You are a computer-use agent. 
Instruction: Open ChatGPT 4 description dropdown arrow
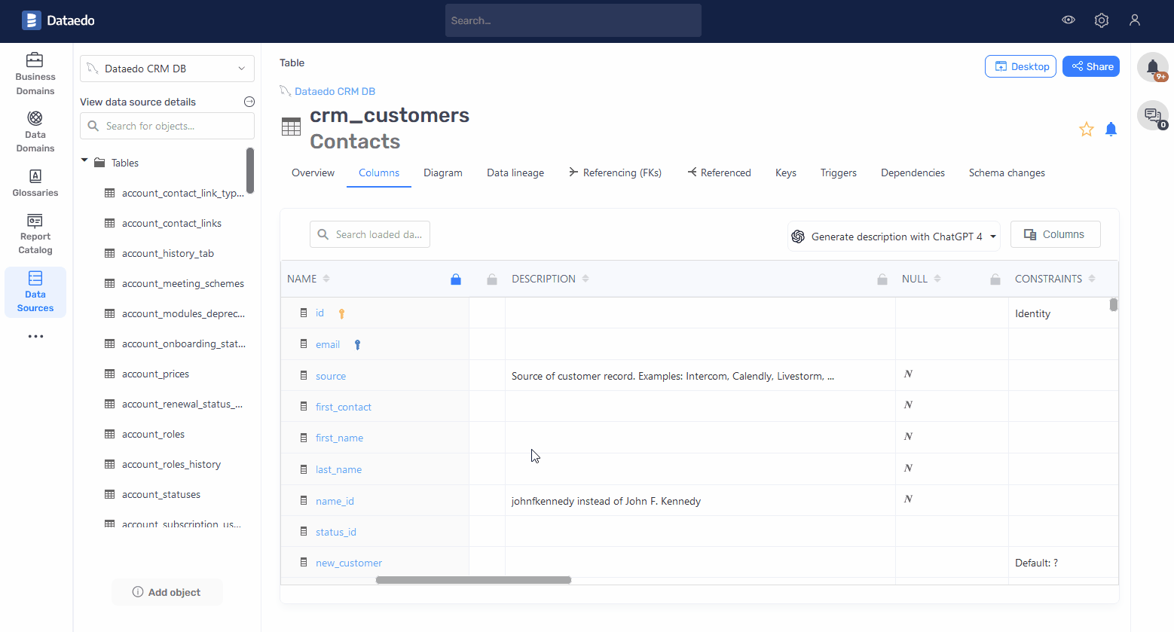[993, 237]
